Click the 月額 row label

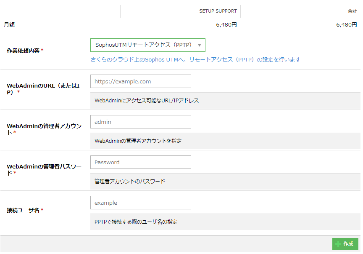[x=9, y=25]
